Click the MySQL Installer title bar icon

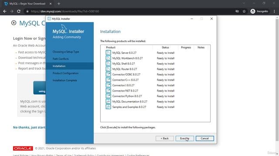point(49,19)
